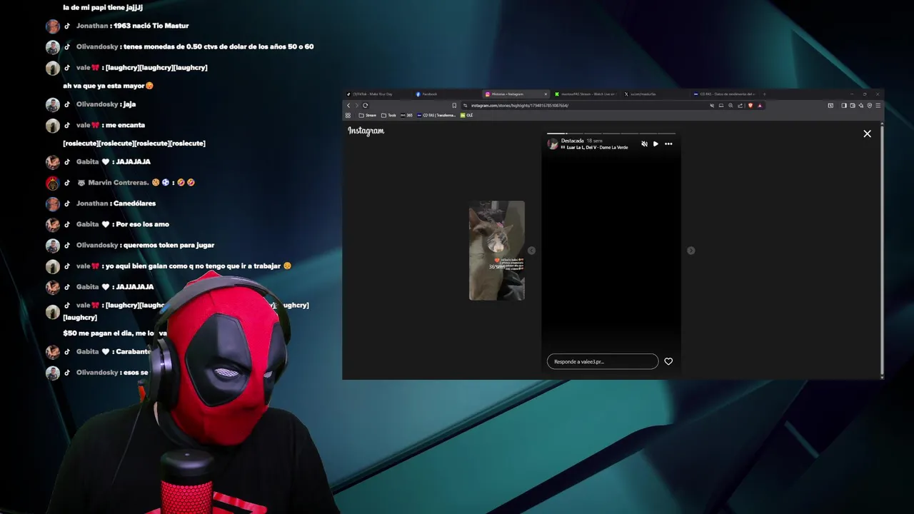Click chat message 'queremos token para jugar'
Screen dimensions: 914x514
click(x=169, y=245)
